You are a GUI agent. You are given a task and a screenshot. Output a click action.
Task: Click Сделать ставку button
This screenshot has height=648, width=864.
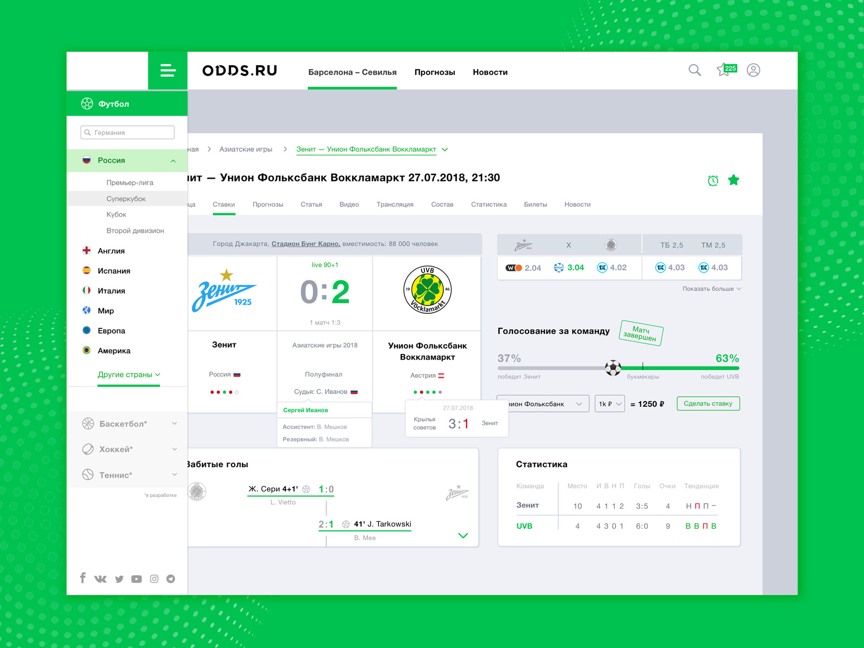pyautogui.click(x=708, y=403)
